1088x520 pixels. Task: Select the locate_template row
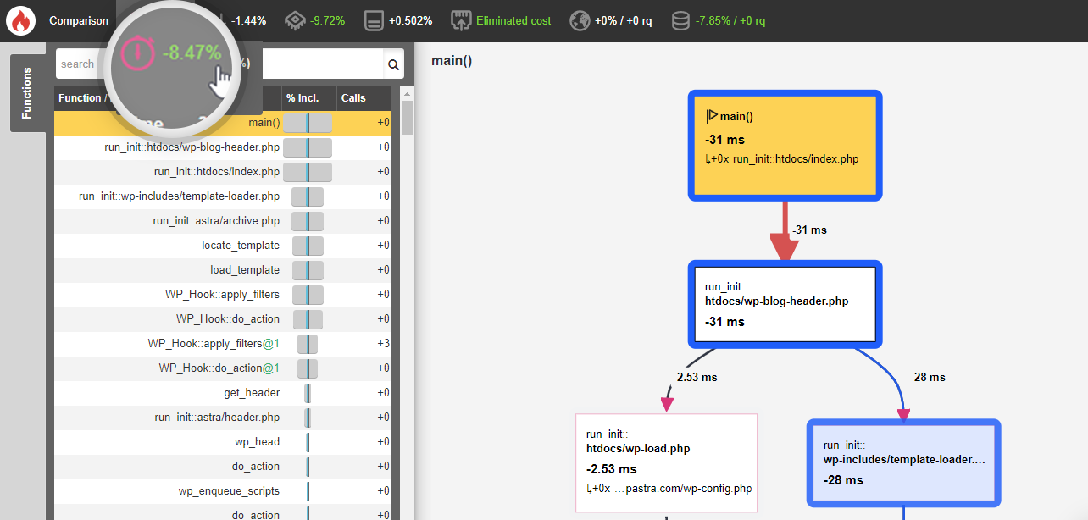(x=224, y=246)
